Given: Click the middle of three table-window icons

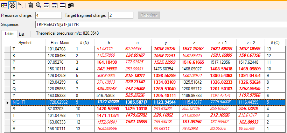Looking at the screenshot, I should [55, 6].
